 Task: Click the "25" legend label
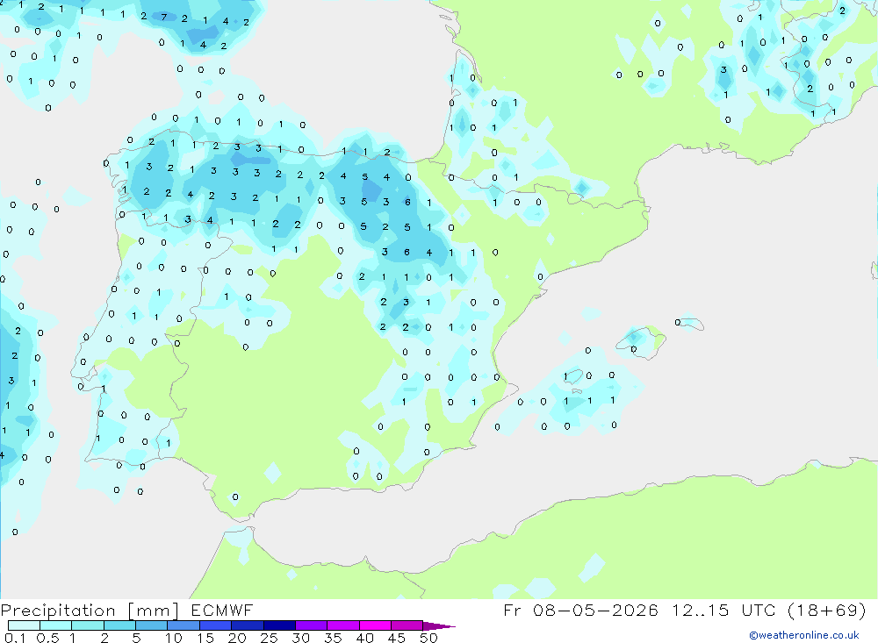[269, 638]
